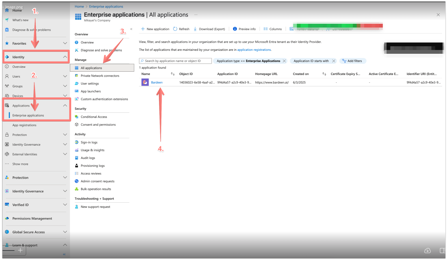Expand the Global Secure Access chevron
Image resolution: width=447 pixels, height=260 pixels.
point(65,232)
